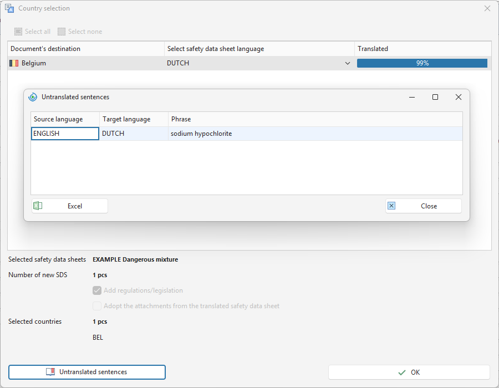
Task: Expand the DUTCH language dropdown arrow
Action: [348, 63]
